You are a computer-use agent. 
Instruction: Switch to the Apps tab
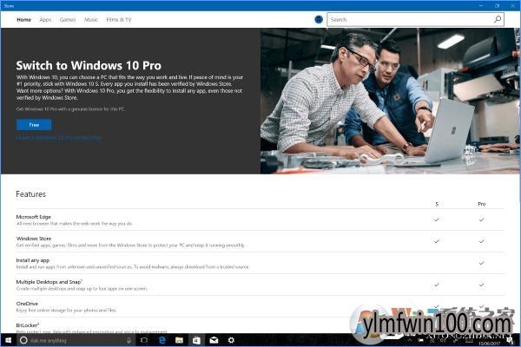(x=45, y=20)
